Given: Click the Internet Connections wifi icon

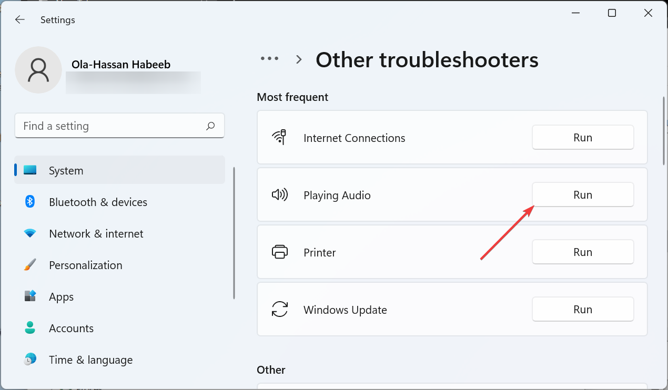Looking at the screenshot, I should tap(279, 138).
